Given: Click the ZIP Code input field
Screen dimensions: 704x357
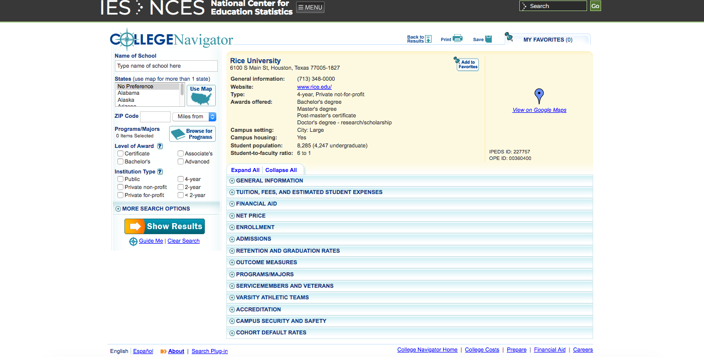Looking at the screenshot, I should (155, 116).
